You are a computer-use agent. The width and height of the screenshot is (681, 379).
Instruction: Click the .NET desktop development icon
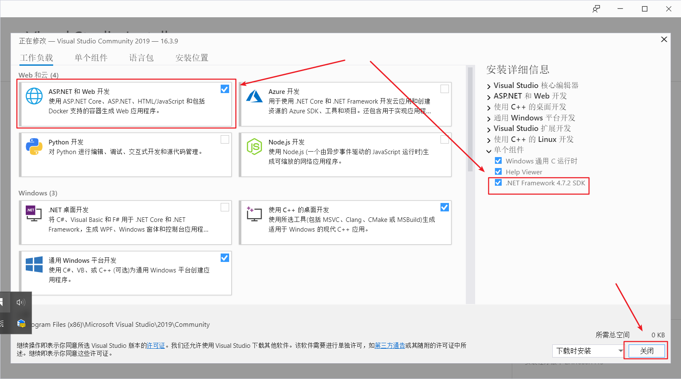click(x=34, y=214)
